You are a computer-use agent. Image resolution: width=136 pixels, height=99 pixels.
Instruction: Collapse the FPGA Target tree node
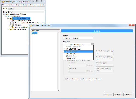click(x=8, y=18)
